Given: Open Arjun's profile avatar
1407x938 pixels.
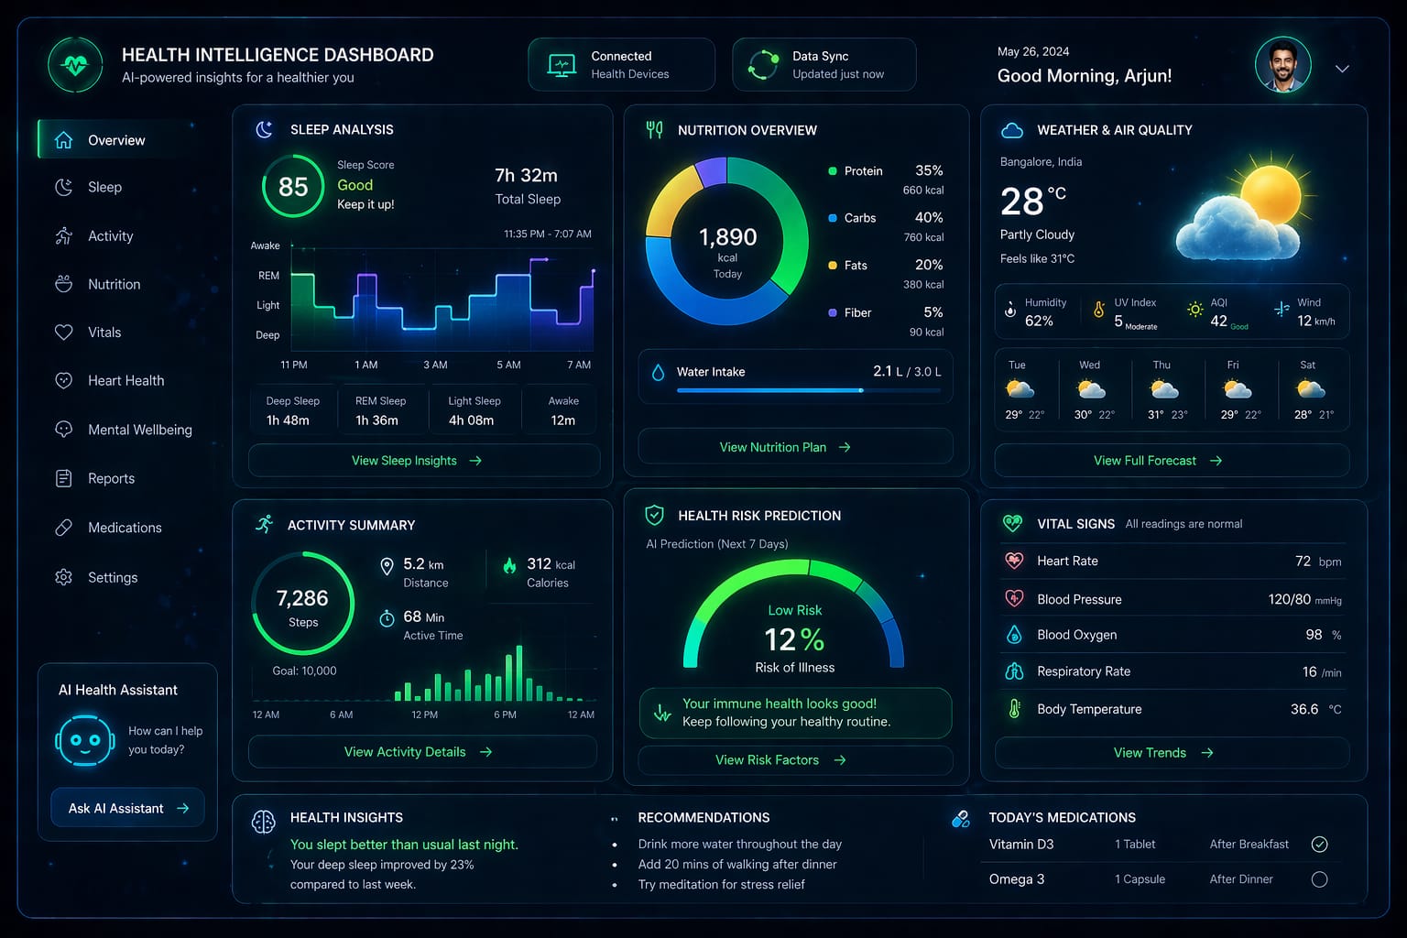Looking at the screenshot, I should tap(1282, 65).
